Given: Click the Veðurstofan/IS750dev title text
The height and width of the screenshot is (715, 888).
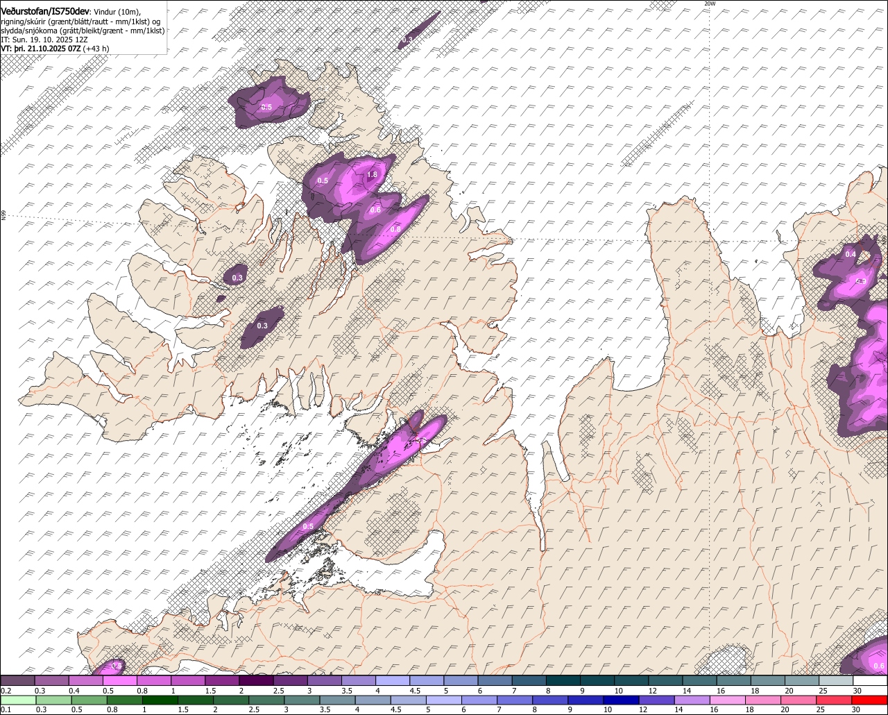Looking at the screenshot, I should (45, 12).
